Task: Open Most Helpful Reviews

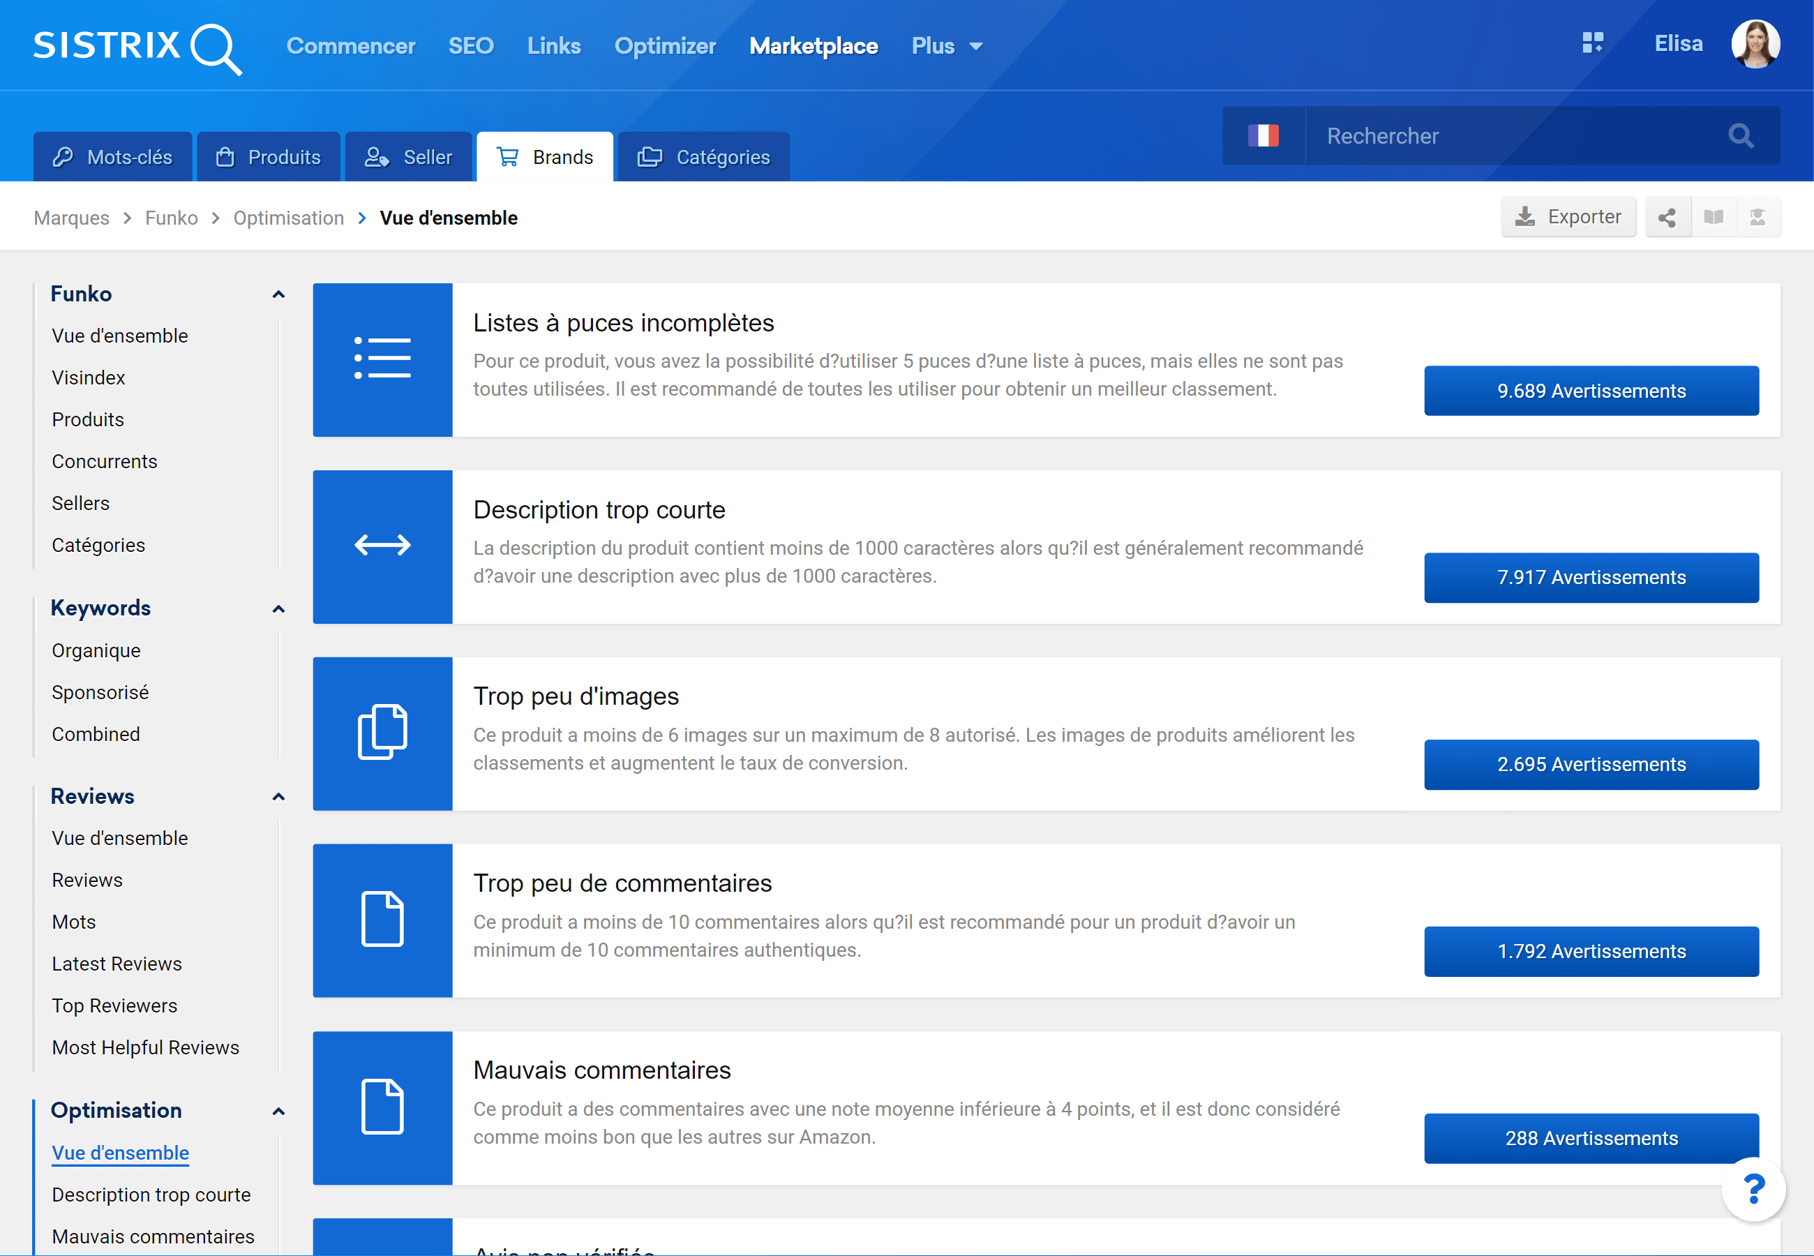Action: tap(146, 1048)
